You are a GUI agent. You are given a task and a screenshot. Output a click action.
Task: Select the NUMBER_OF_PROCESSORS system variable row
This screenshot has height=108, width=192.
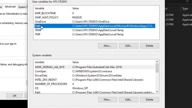[95, 84]
